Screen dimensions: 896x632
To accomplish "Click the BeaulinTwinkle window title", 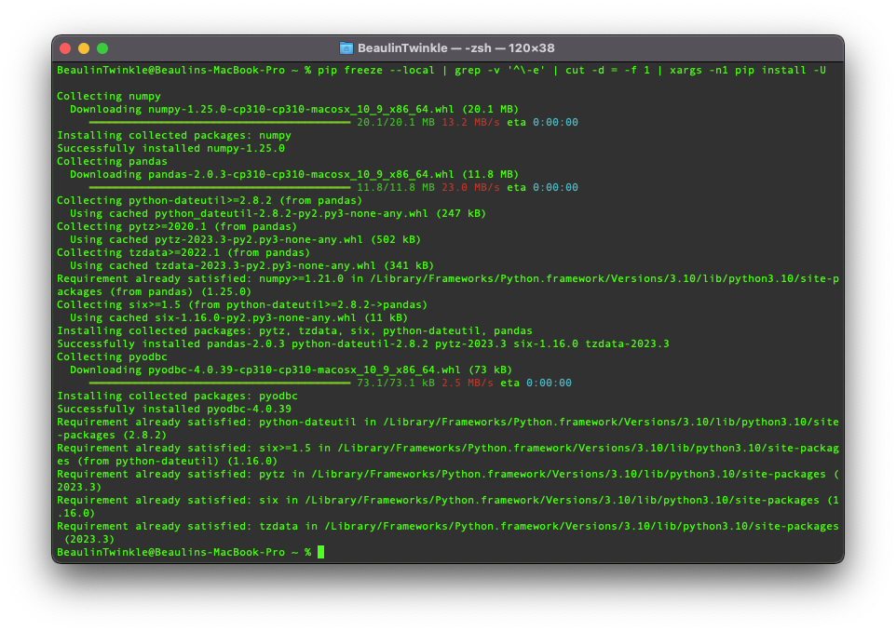I will [x=404, y=47].
